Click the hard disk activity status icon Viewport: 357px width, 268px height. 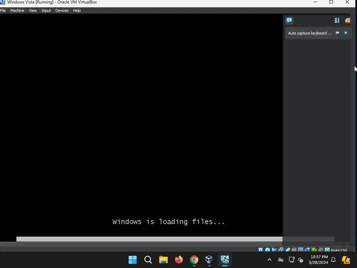tap(260, 250)
